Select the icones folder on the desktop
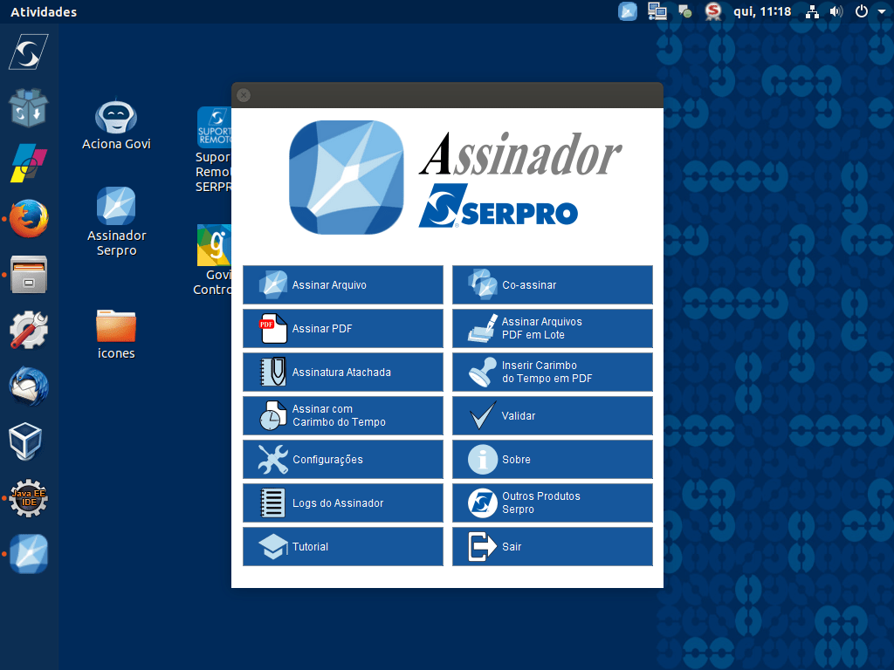 [116, 334]
